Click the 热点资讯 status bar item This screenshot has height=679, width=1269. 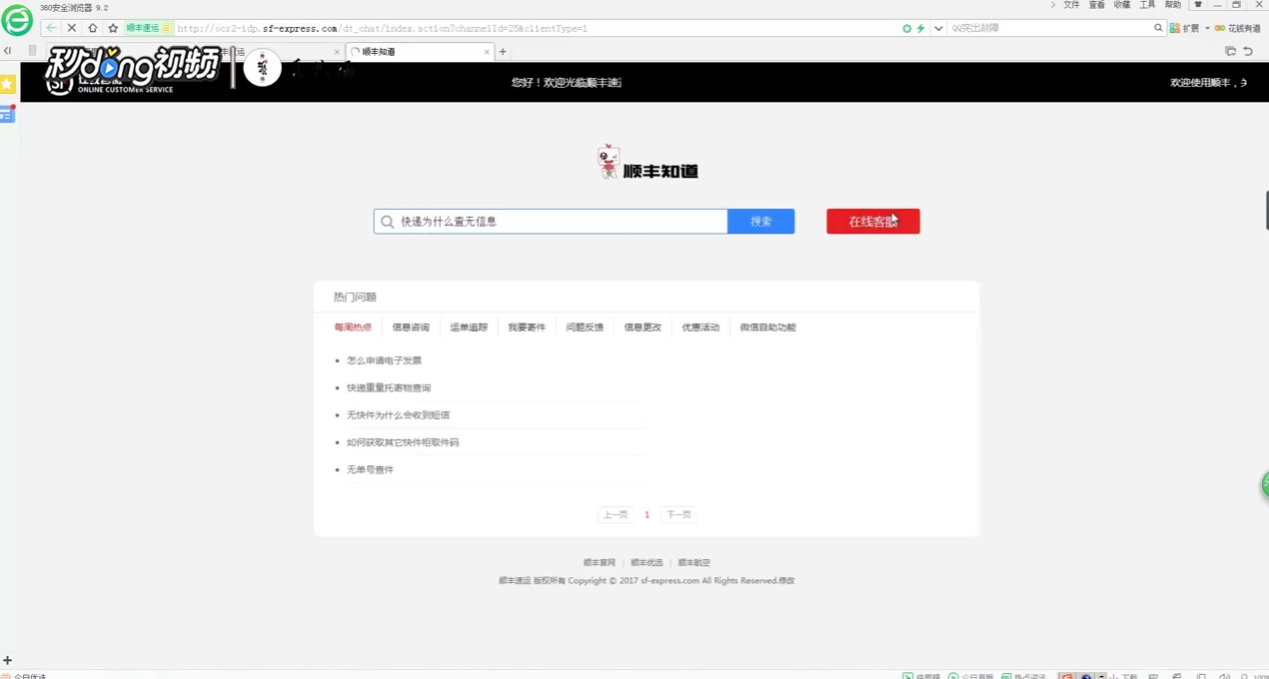click(x=1024, y=675)
